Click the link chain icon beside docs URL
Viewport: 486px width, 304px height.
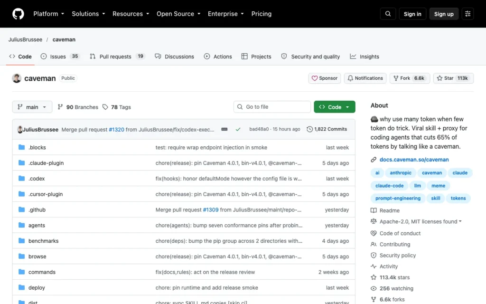(x=374, y=160)
